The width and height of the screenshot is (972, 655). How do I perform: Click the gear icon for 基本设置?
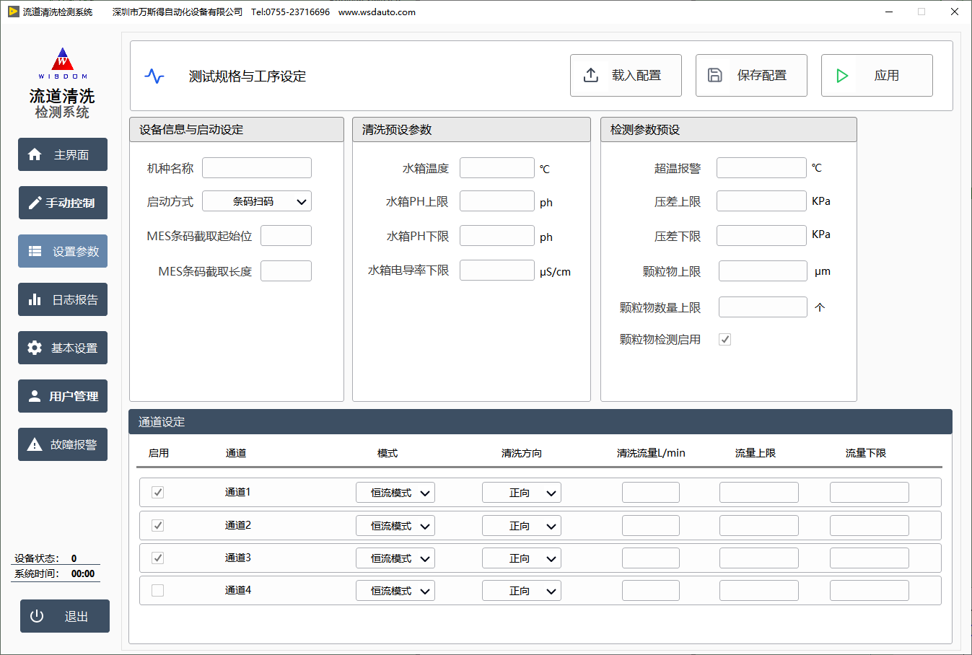pyautogui.click(x=35, y=348)
